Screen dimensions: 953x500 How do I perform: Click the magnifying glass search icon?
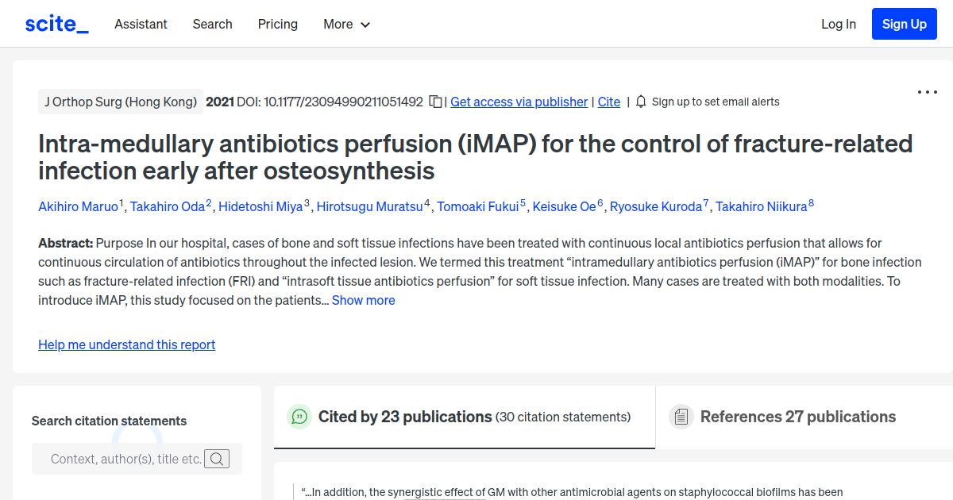216,458
